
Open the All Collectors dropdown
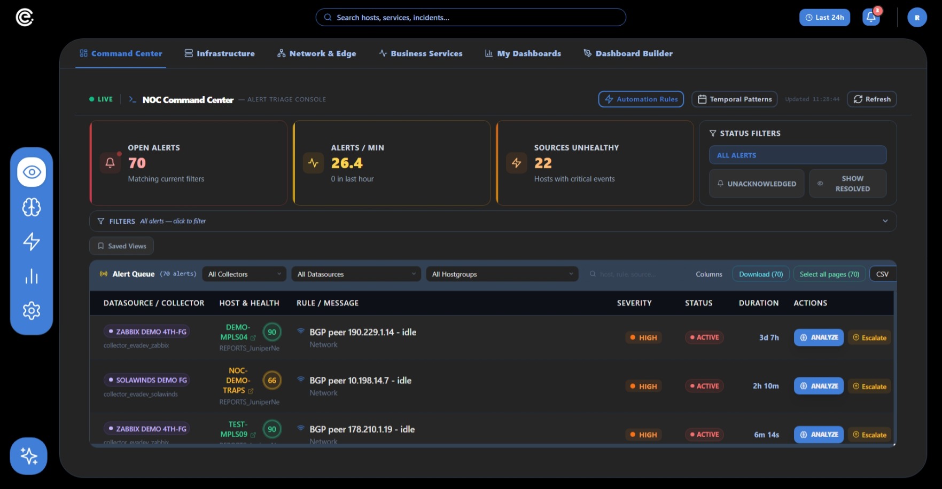[244, 274]
